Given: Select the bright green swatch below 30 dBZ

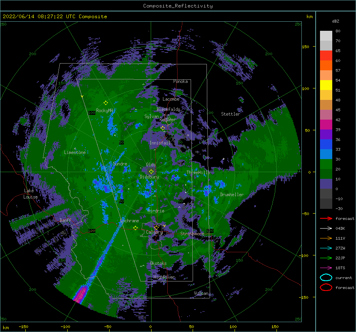Looking at the screenshot, I should [326, 164].
